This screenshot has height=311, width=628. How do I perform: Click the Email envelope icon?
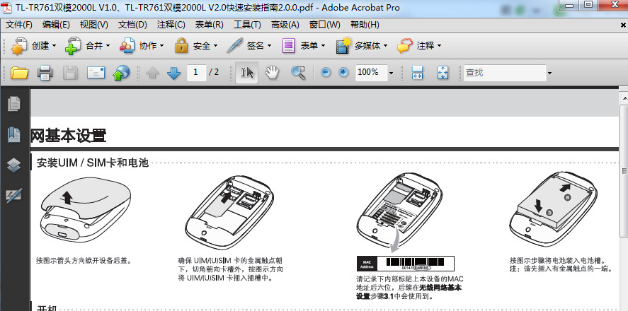pyautogui.click(x=96, y=73)
